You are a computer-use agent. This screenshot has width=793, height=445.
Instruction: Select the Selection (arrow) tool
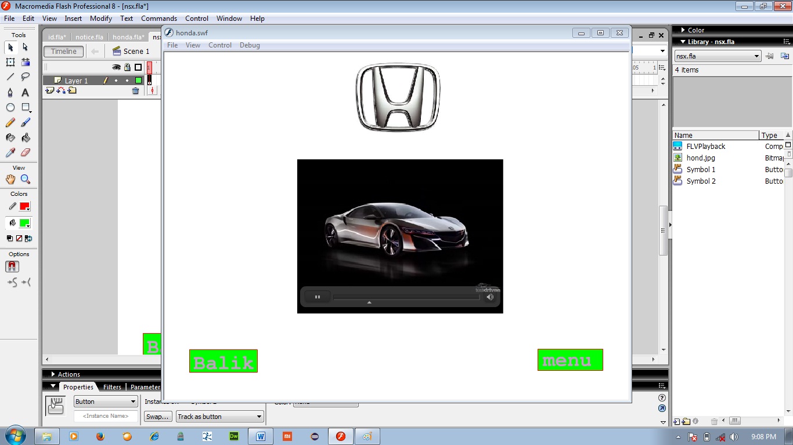10,47
